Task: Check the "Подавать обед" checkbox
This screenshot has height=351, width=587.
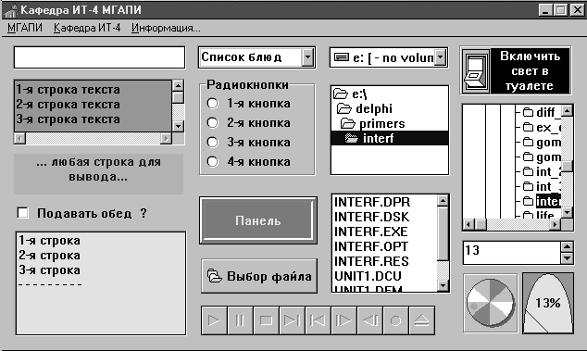Action: [23, 213]
